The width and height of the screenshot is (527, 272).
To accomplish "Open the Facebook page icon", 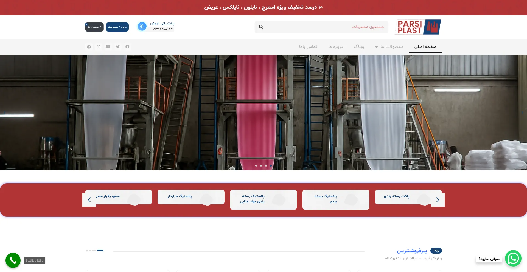I will (x=127, y=47).
